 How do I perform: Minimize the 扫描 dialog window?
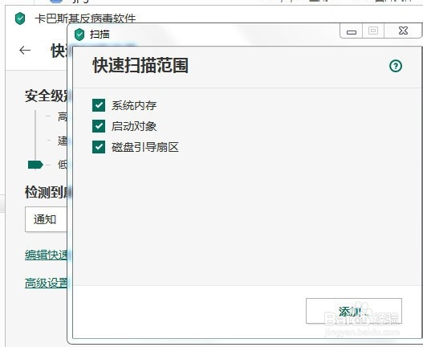pos(352,32)
